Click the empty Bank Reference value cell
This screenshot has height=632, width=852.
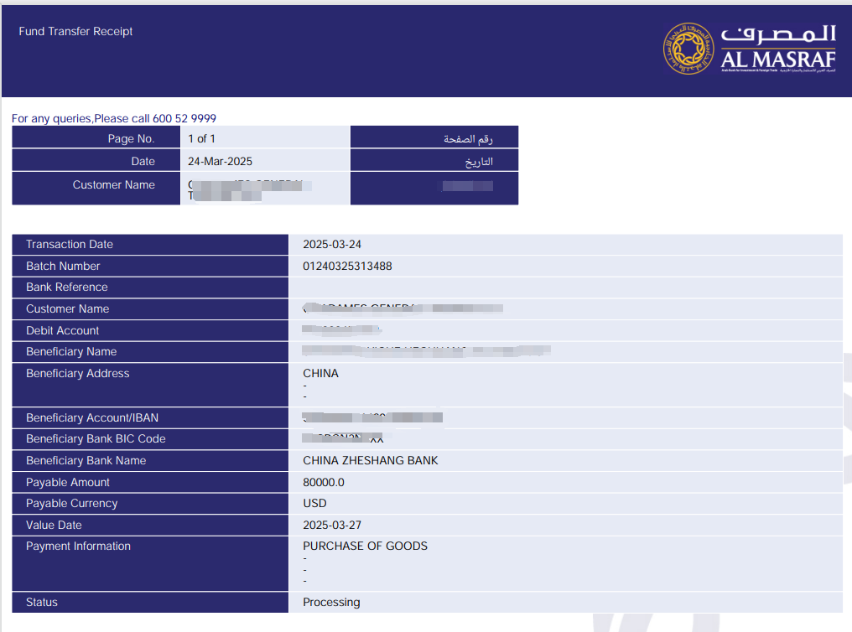click(x=564, y=288)
